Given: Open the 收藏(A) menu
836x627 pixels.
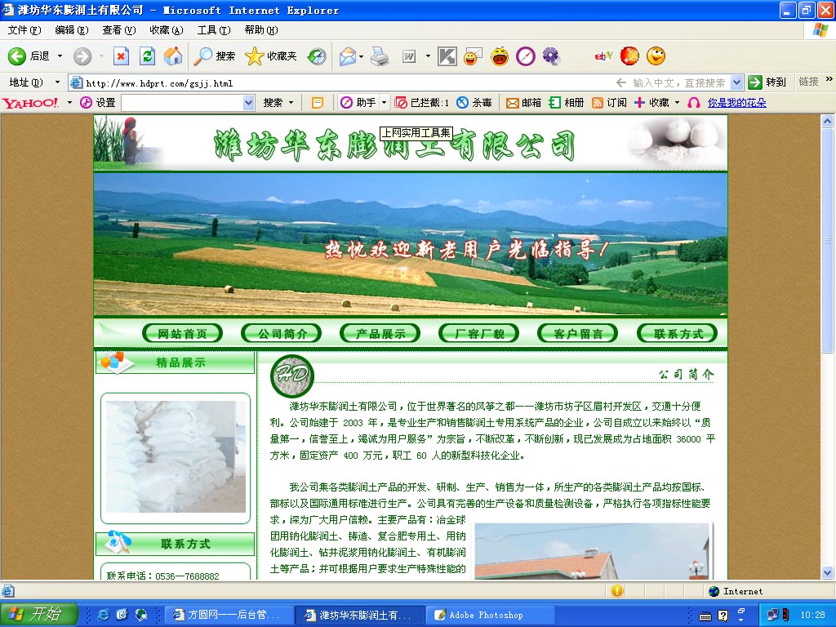Looking at the screenshot, I should [166, 30].
